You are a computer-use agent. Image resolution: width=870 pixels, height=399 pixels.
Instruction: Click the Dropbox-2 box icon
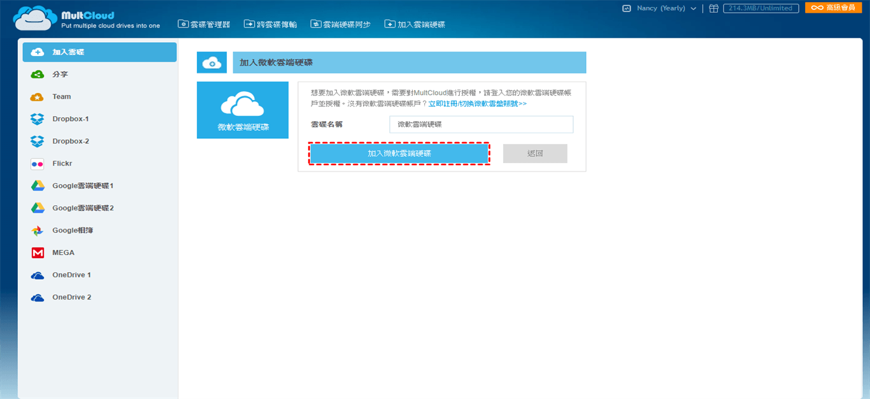pyautogui.click(x=38, y=141)
